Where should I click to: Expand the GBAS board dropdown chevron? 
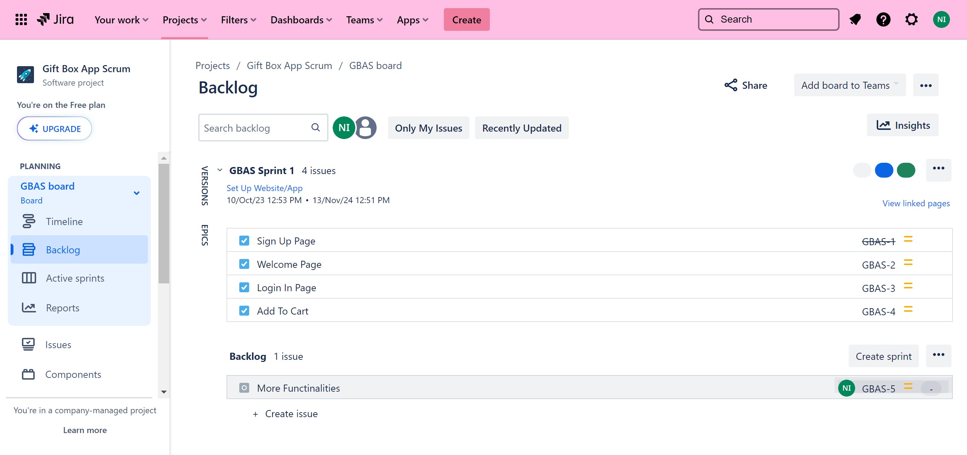(x=137, y=193)
